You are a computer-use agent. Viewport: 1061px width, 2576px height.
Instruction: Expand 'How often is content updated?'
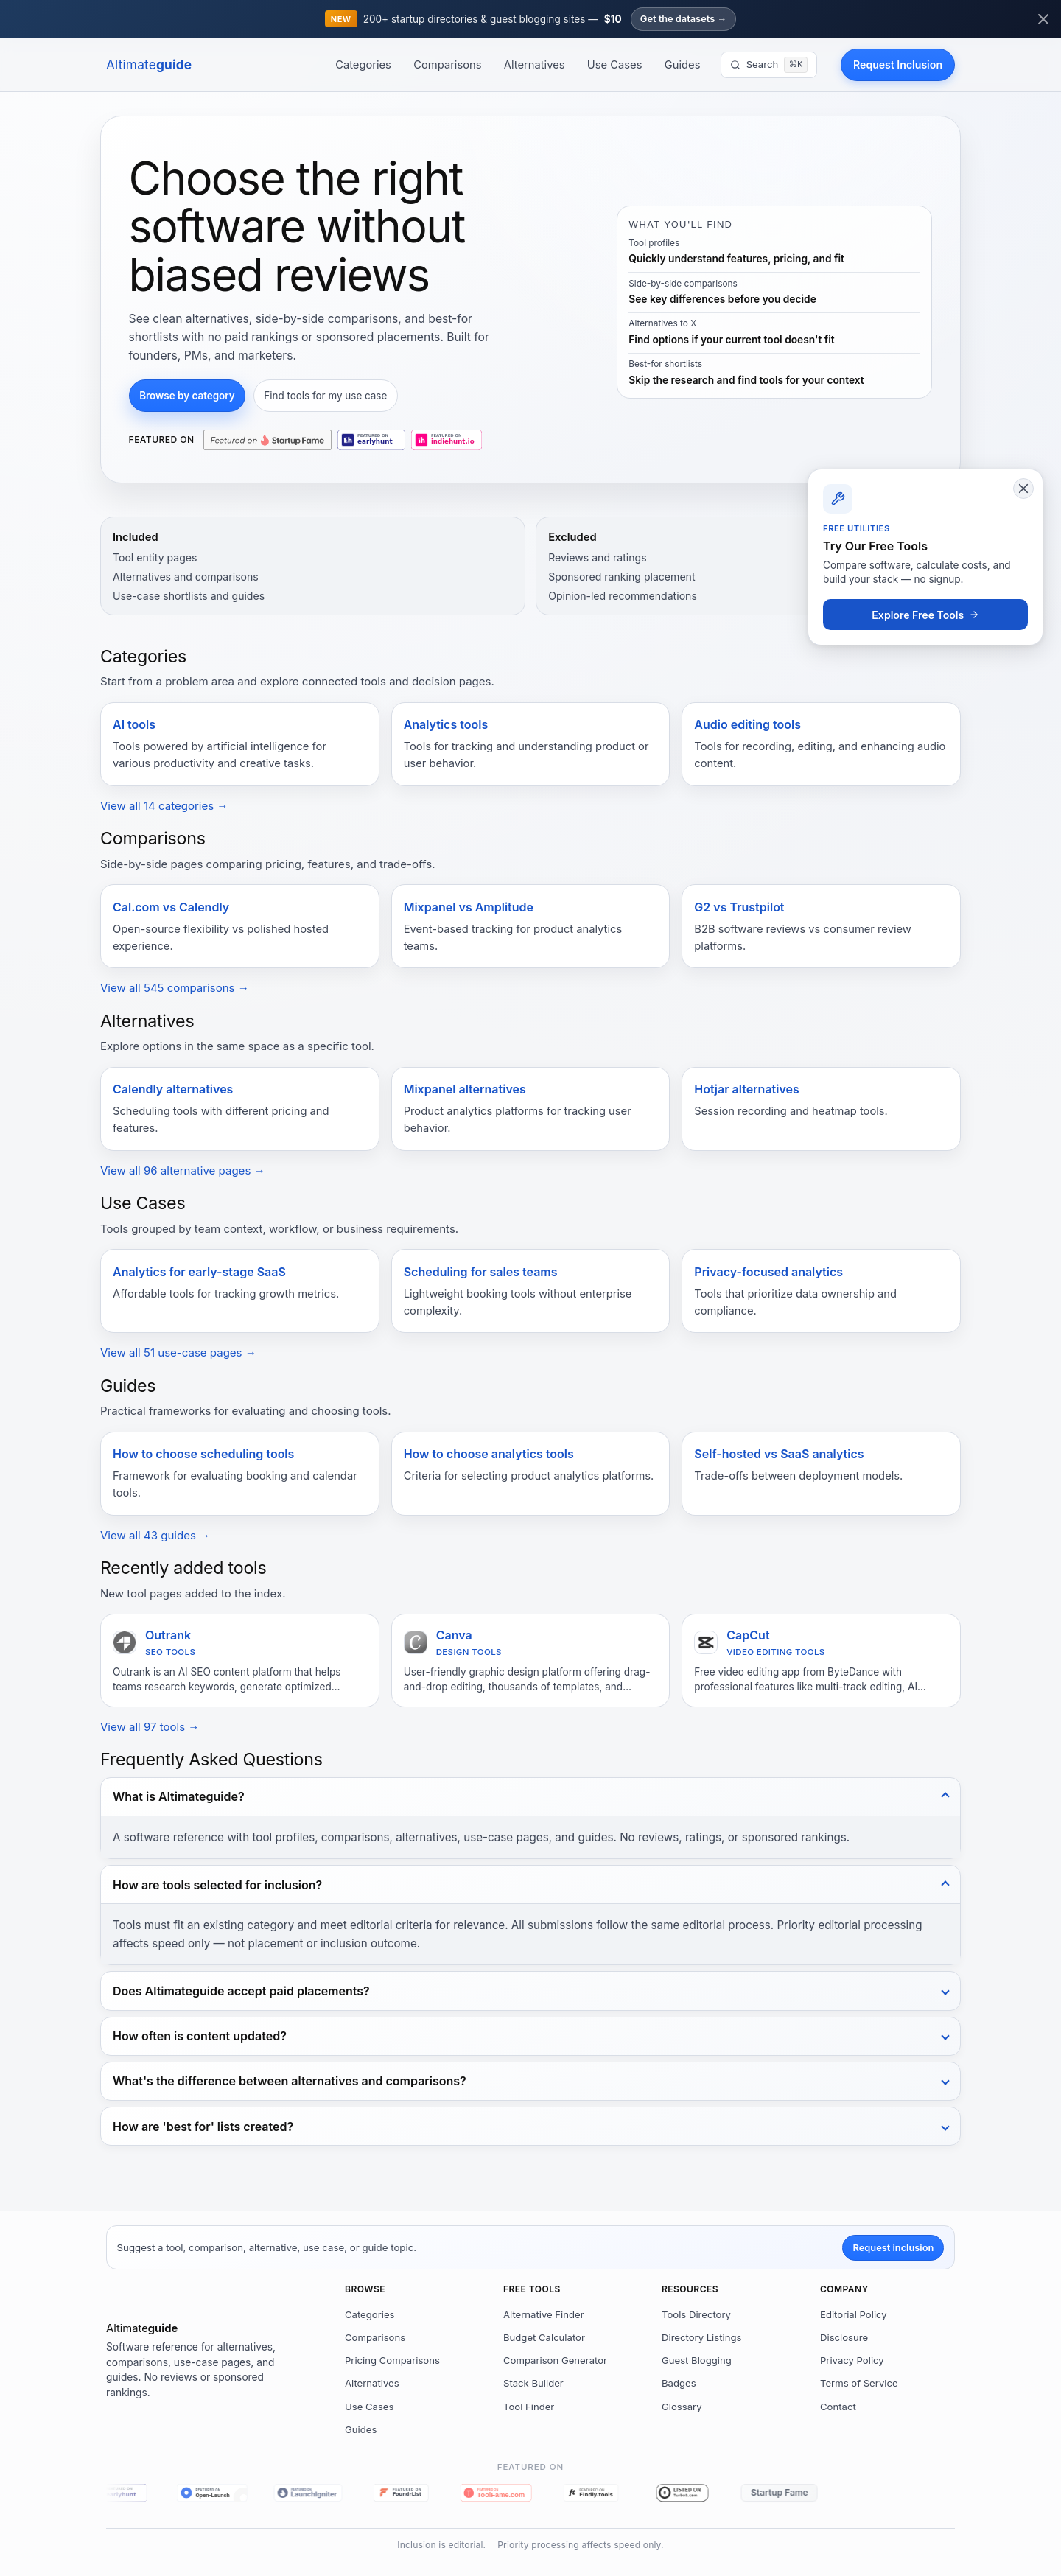point(530,2036)
